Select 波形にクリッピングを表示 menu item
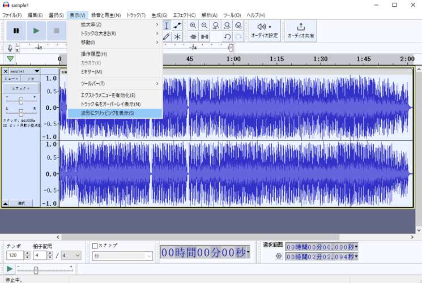This screenshot has width=422, height=283. pos(108,113)
